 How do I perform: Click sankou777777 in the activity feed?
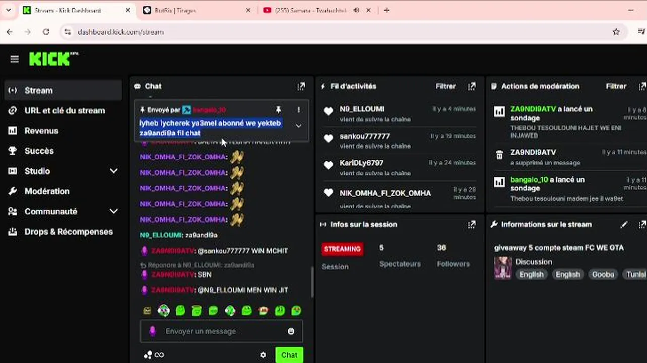pos(365,136)
